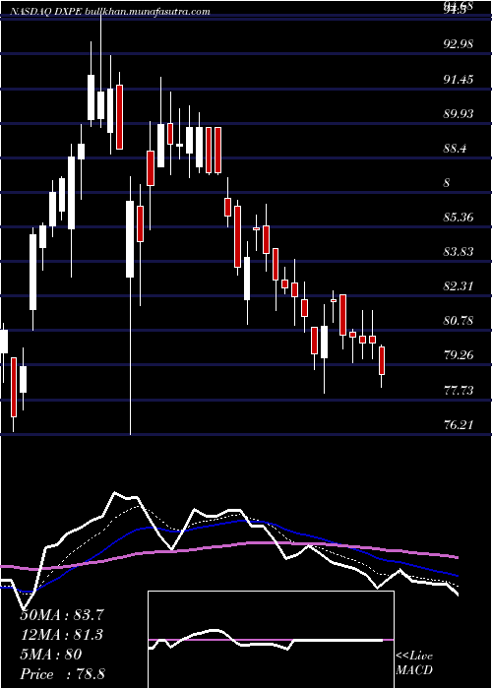The image size is (492, 689).
Task: Click the Price : 78.8 value
Action: point(62,674)
